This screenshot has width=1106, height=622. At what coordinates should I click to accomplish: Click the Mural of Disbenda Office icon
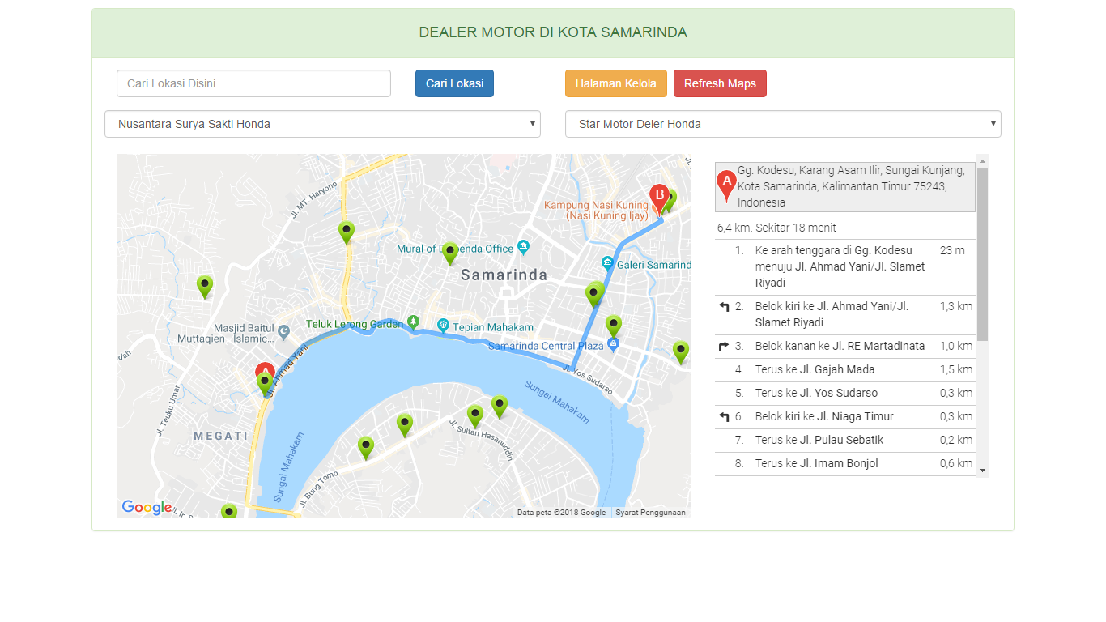coord(524,246)
